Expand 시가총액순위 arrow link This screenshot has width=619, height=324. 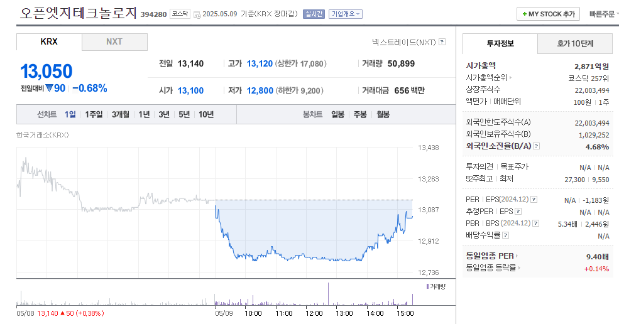(510, 78)
